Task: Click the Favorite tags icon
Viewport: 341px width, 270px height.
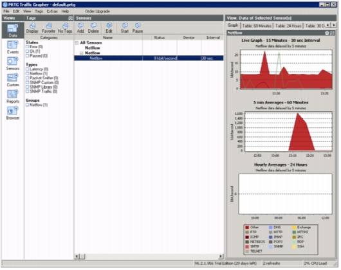Action: 48,28
